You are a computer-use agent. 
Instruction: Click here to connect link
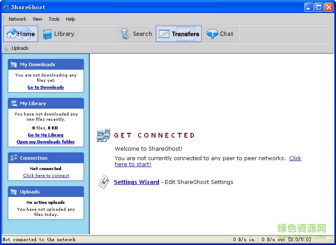pos(46,176)
